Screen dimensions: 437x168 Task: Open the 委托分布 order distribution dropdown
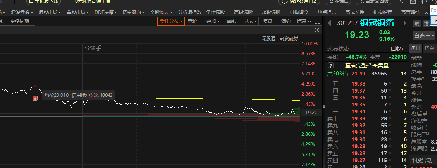[171, 21]
